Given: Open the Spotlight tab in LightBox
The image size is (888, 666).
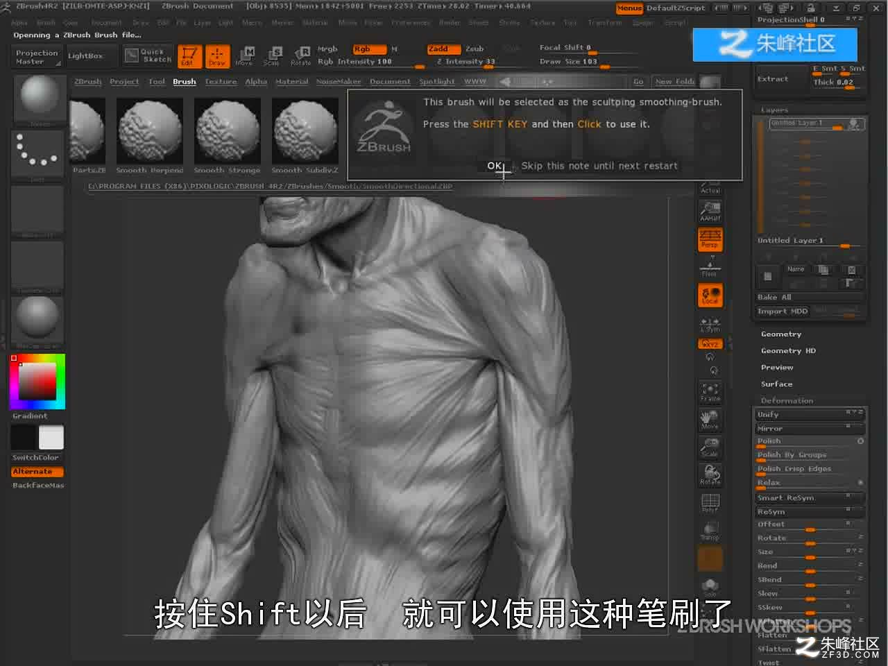Looking at the screenshot, I should coord(437,81).
